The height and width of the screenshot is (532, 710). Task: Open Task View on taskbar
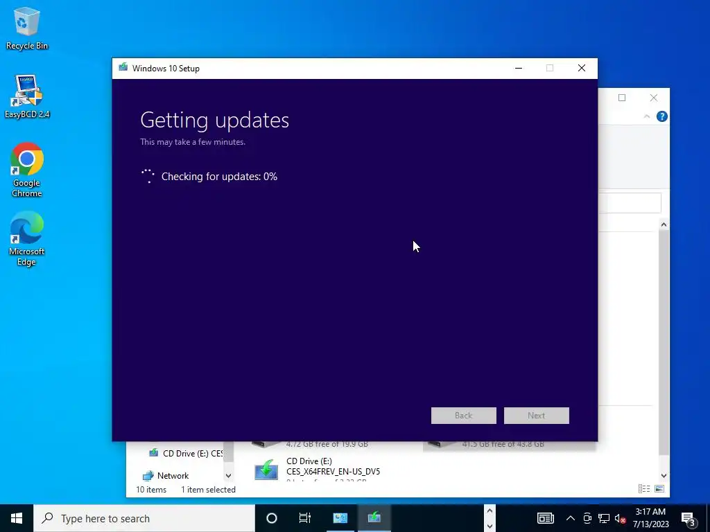pyautogui.click(x=305, y=518)
